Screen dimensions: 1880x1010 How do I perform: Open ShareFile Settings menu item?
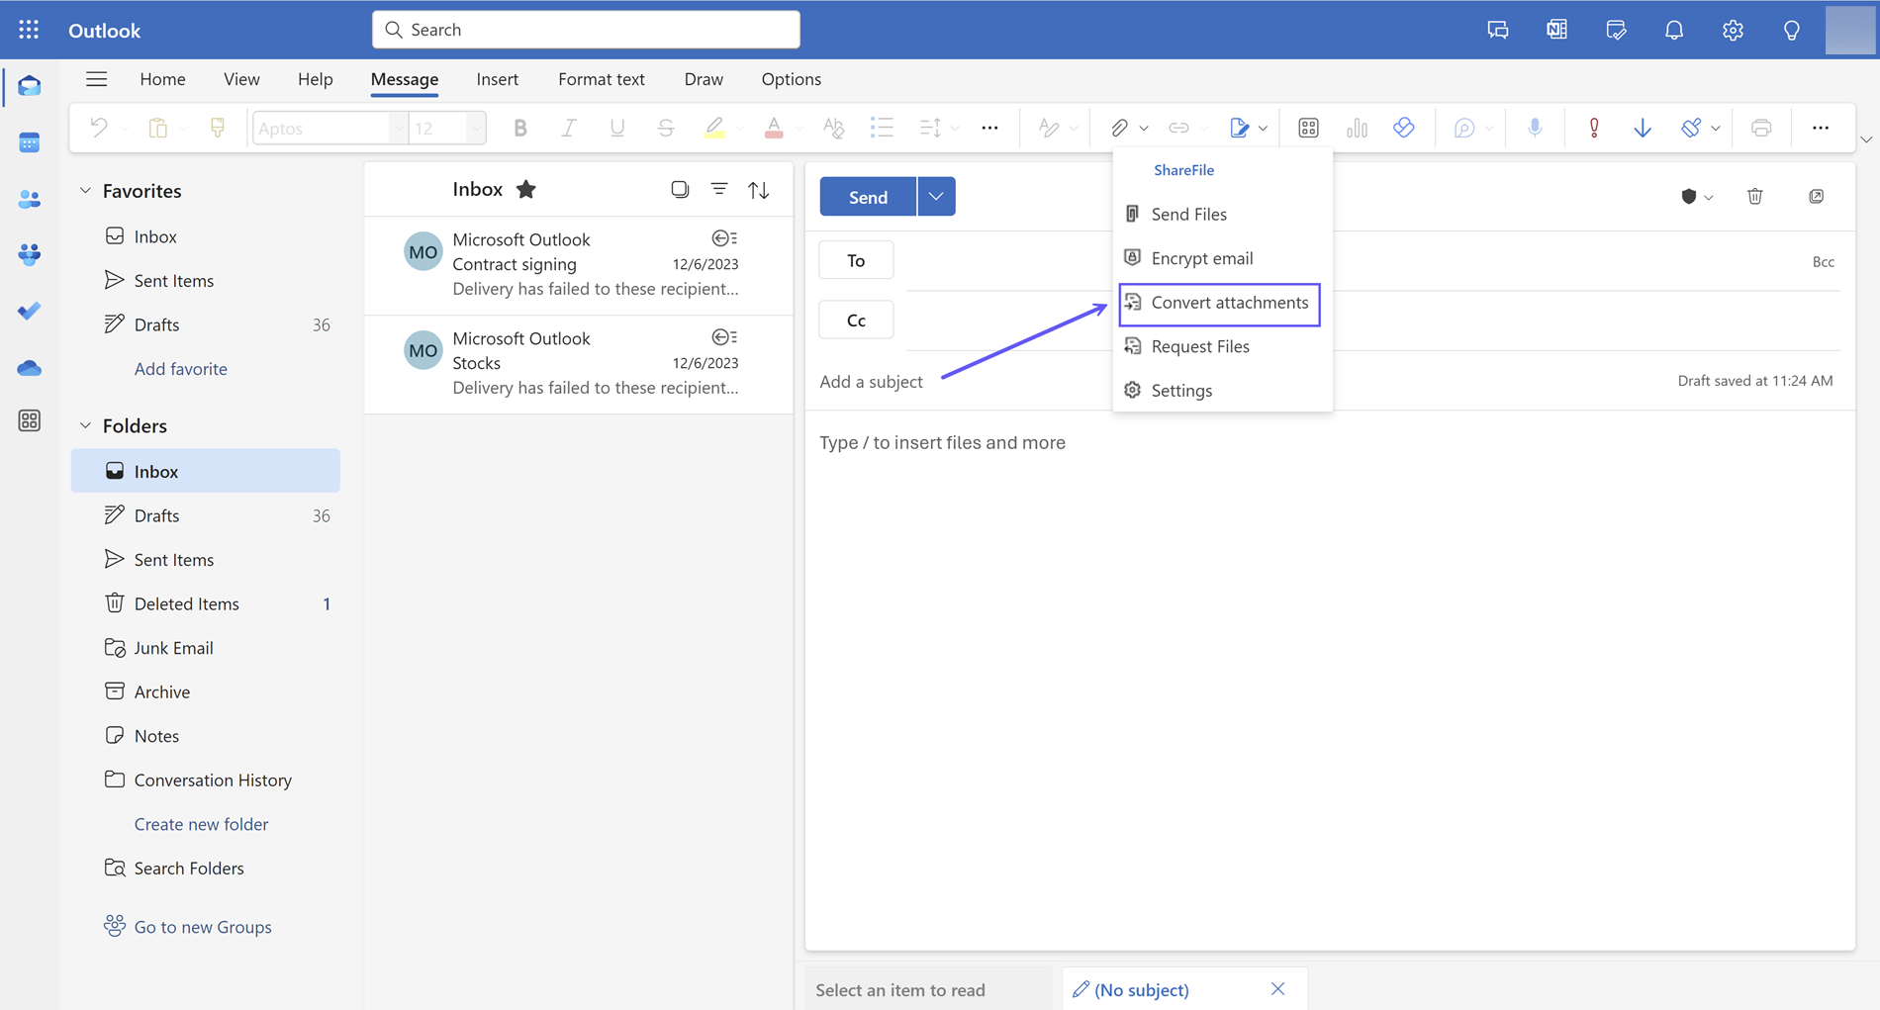1222,391
